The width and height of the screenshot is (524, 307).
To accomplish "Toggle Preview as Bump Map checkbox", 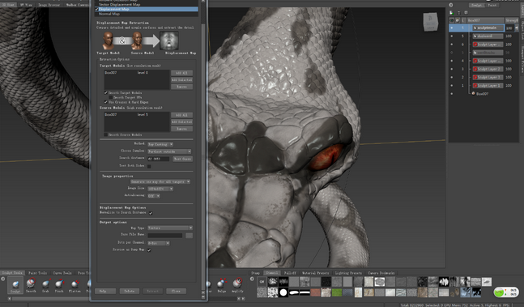I will click(x=149, y=249).
